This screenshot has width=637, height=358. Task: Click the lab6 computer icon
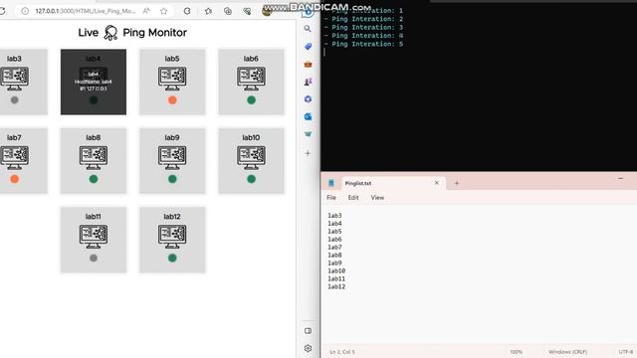(x=251, y=79)
